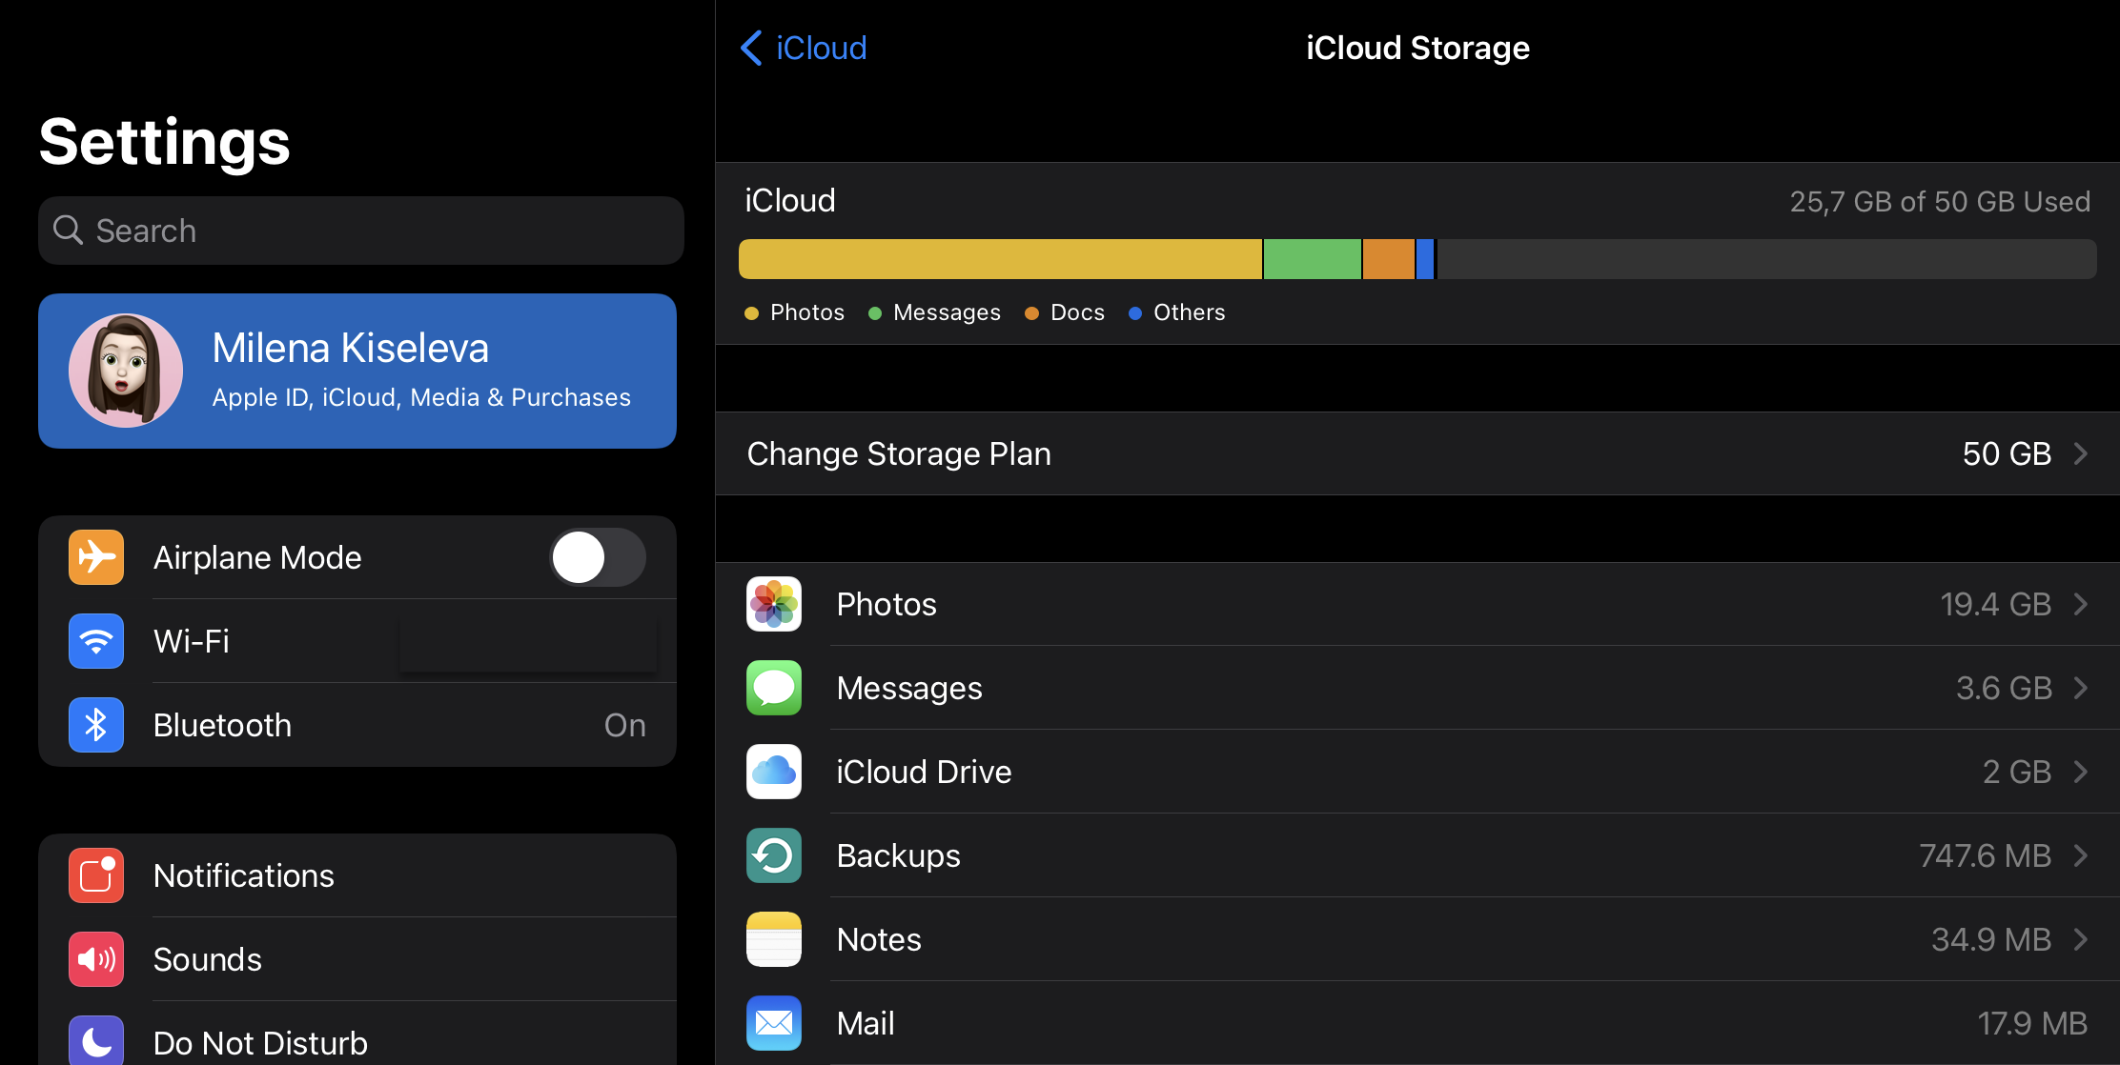The height and width of the screenshot is (1065, 2120).
Task: Tap the Settings heading
Action: coord(165,142)
